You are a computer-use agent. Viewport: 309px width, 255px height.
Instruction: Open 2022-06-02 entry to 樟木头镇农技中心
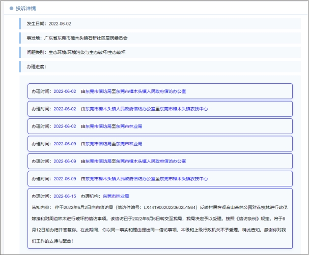(x=160, y=109)
